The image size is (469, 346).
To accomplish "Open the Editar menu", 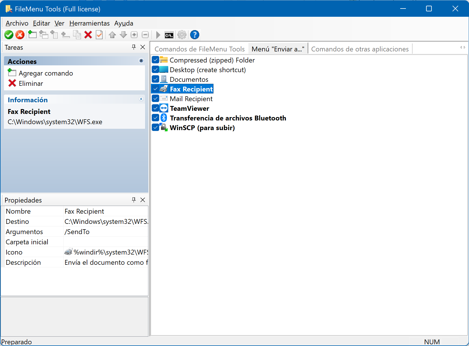I will click(41, 23).
